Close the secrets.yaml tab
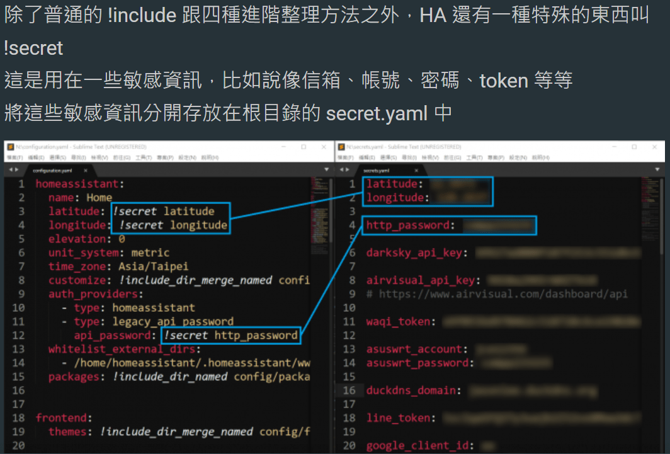Image resolution: width=670 pixels, height=454 pixels. (416, 171)
